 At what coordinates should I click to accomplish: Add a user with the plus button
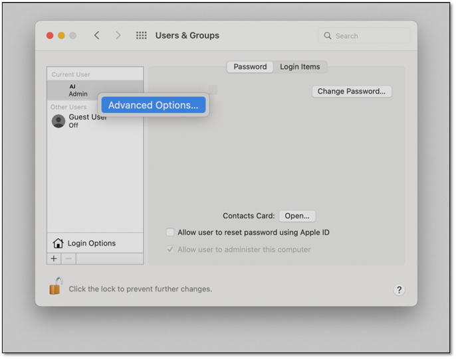(55, 259)
